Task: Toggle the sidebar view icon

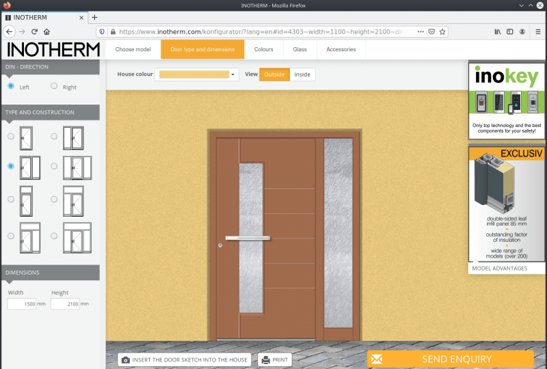Action: 509,31
